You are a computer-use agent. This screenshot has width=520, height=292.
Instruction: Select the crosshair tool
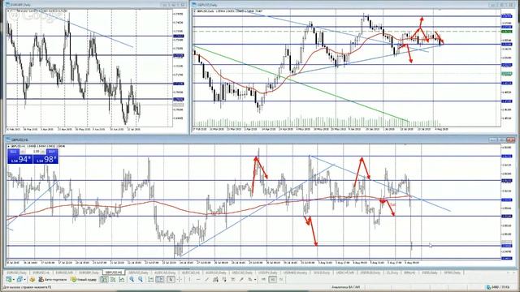click(180, 280)
